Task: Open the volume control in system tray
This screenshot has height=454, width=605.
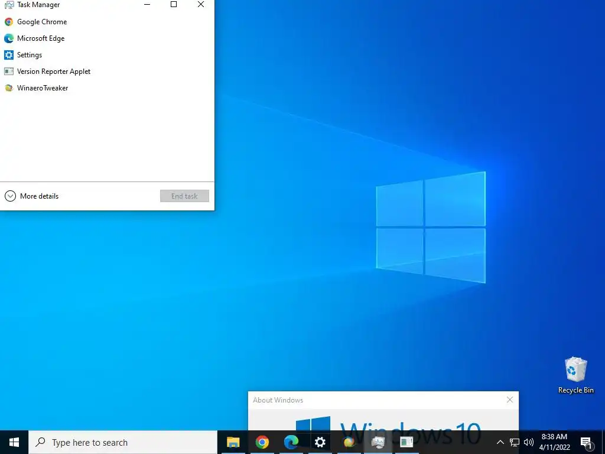Action: tap(529, 442)
